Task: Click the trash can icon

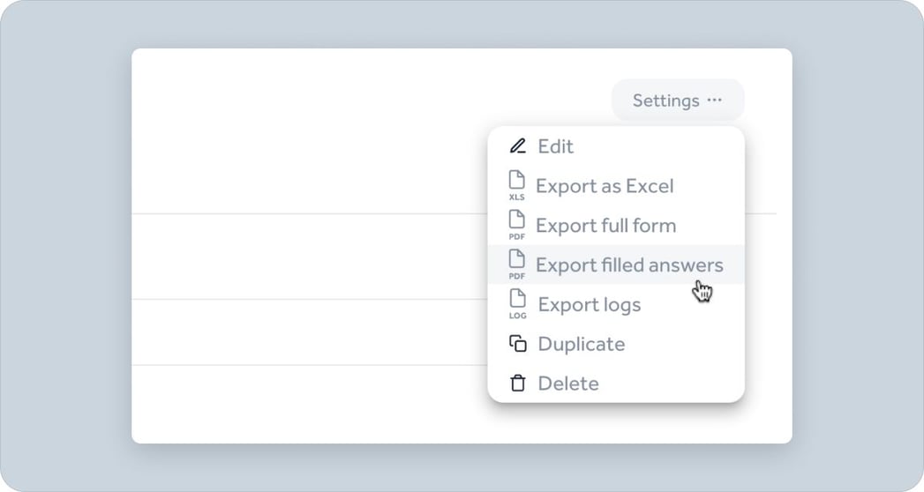Action: click(x=518, y=384)
